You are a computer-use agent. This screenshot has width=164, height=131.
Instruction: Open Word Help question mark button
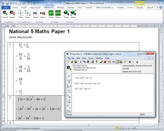coord(161,7)
